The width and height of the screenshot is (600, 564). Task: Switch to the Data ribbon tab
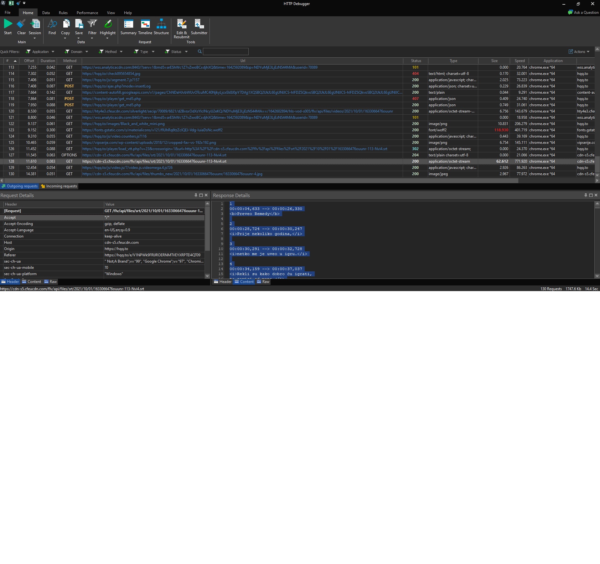pos(46,13)
